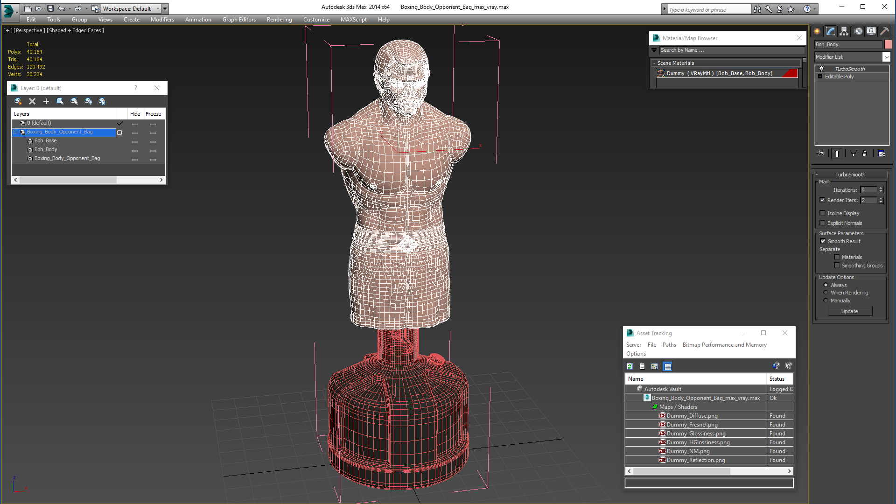The width and height of the screenshot is (896, 504).
Task: Select the Manually update radio button
Action: click(x=826, y=301)
